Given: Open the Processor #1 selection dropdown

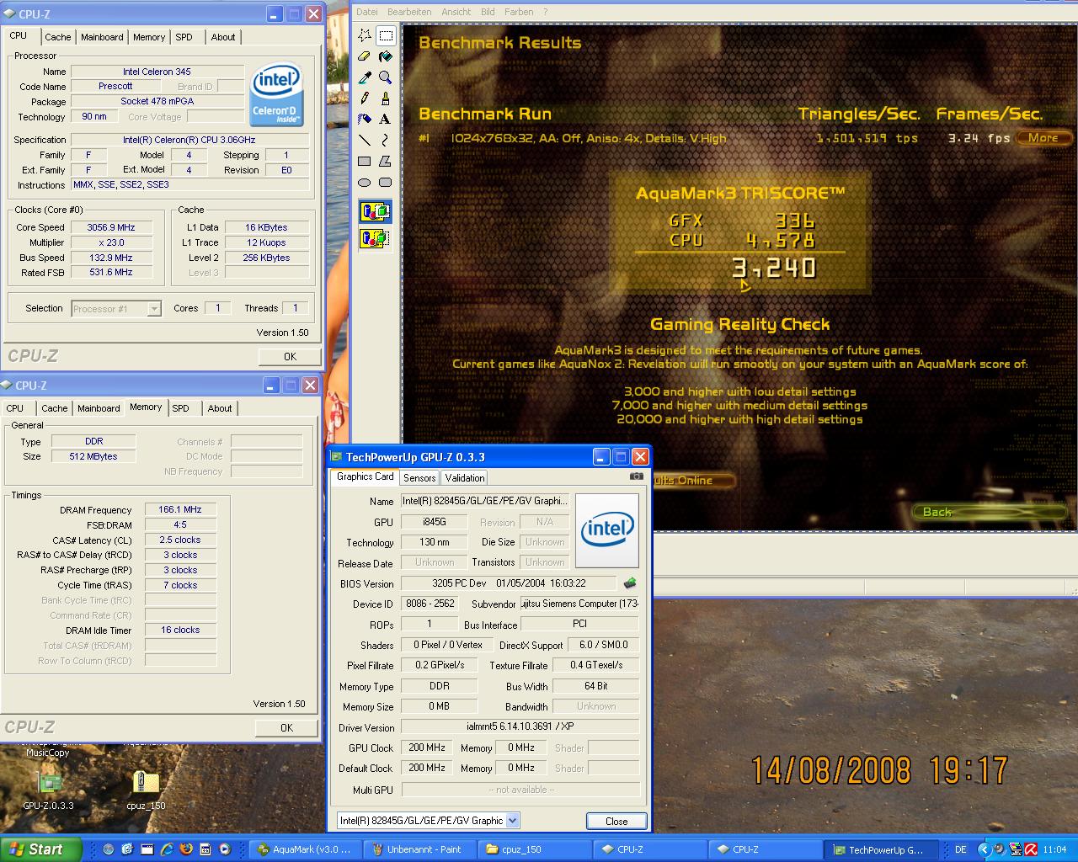Looking at the screenshot, I should tap(154, 309).
